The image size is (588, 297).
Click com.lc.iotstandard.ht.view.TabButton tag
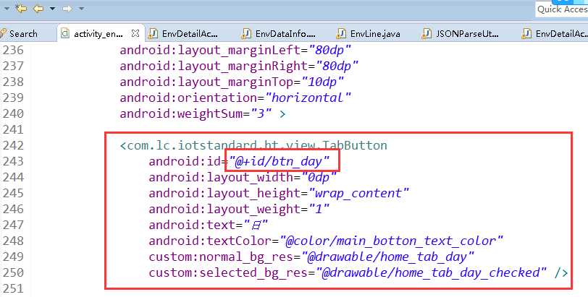pyautogui.click(x=257, y=145)
